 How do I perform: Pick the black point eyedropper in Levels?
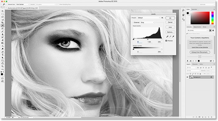pos(167,36)
